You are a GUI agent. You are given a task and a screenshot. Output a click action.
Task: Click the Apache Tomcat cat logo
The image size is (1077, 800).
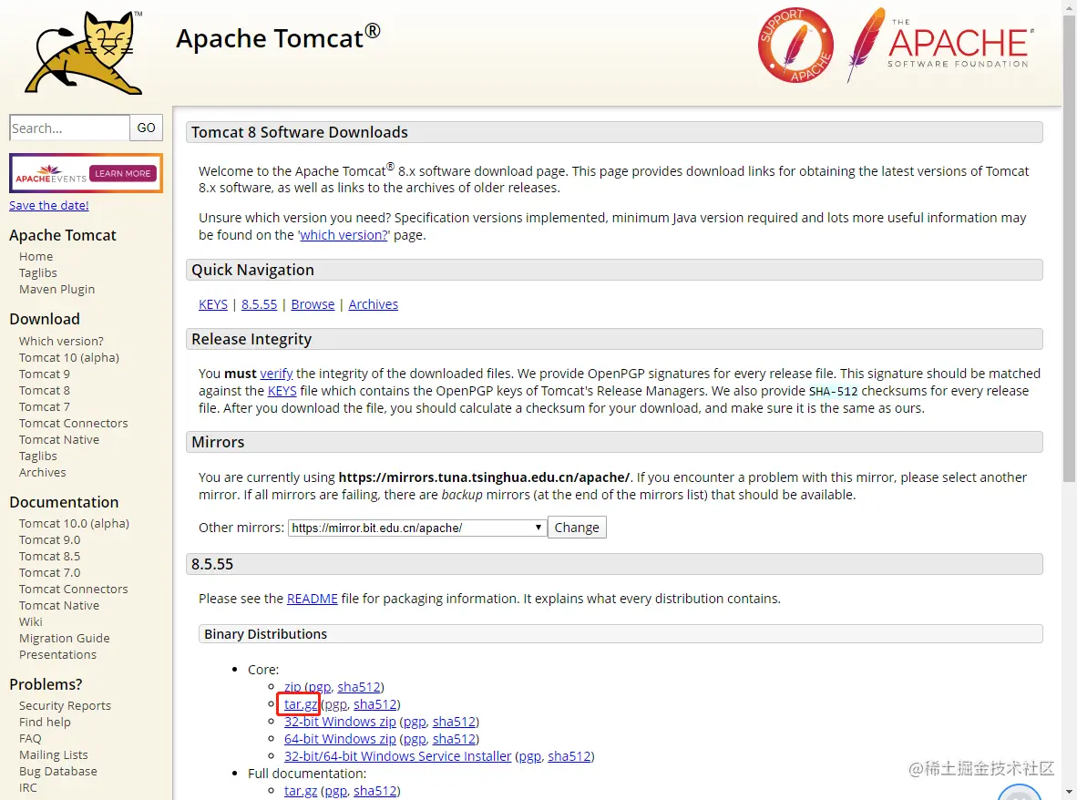[84, 53]
